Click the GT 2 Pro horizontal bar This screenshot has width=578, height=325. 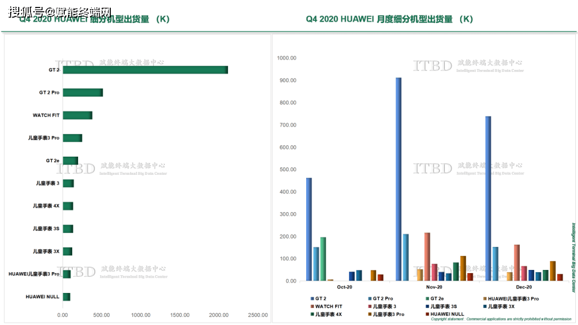[x=82, y=92]
